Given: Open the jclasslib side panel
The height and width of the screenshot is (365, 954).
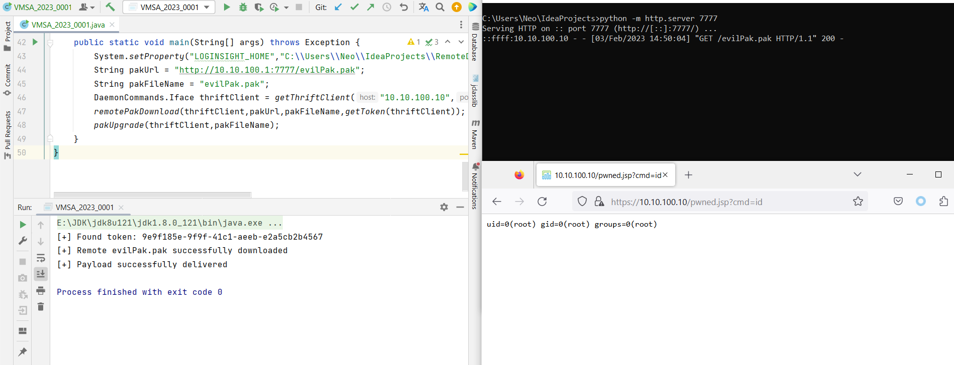Looking at the screenshot, I should click(475, 91).
